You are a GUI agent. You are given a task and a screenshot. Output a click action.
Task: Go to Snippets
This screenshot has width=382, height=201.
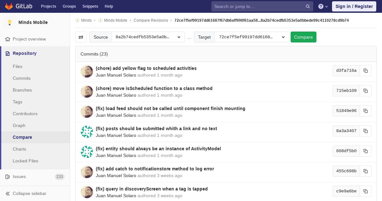point(90,6)
